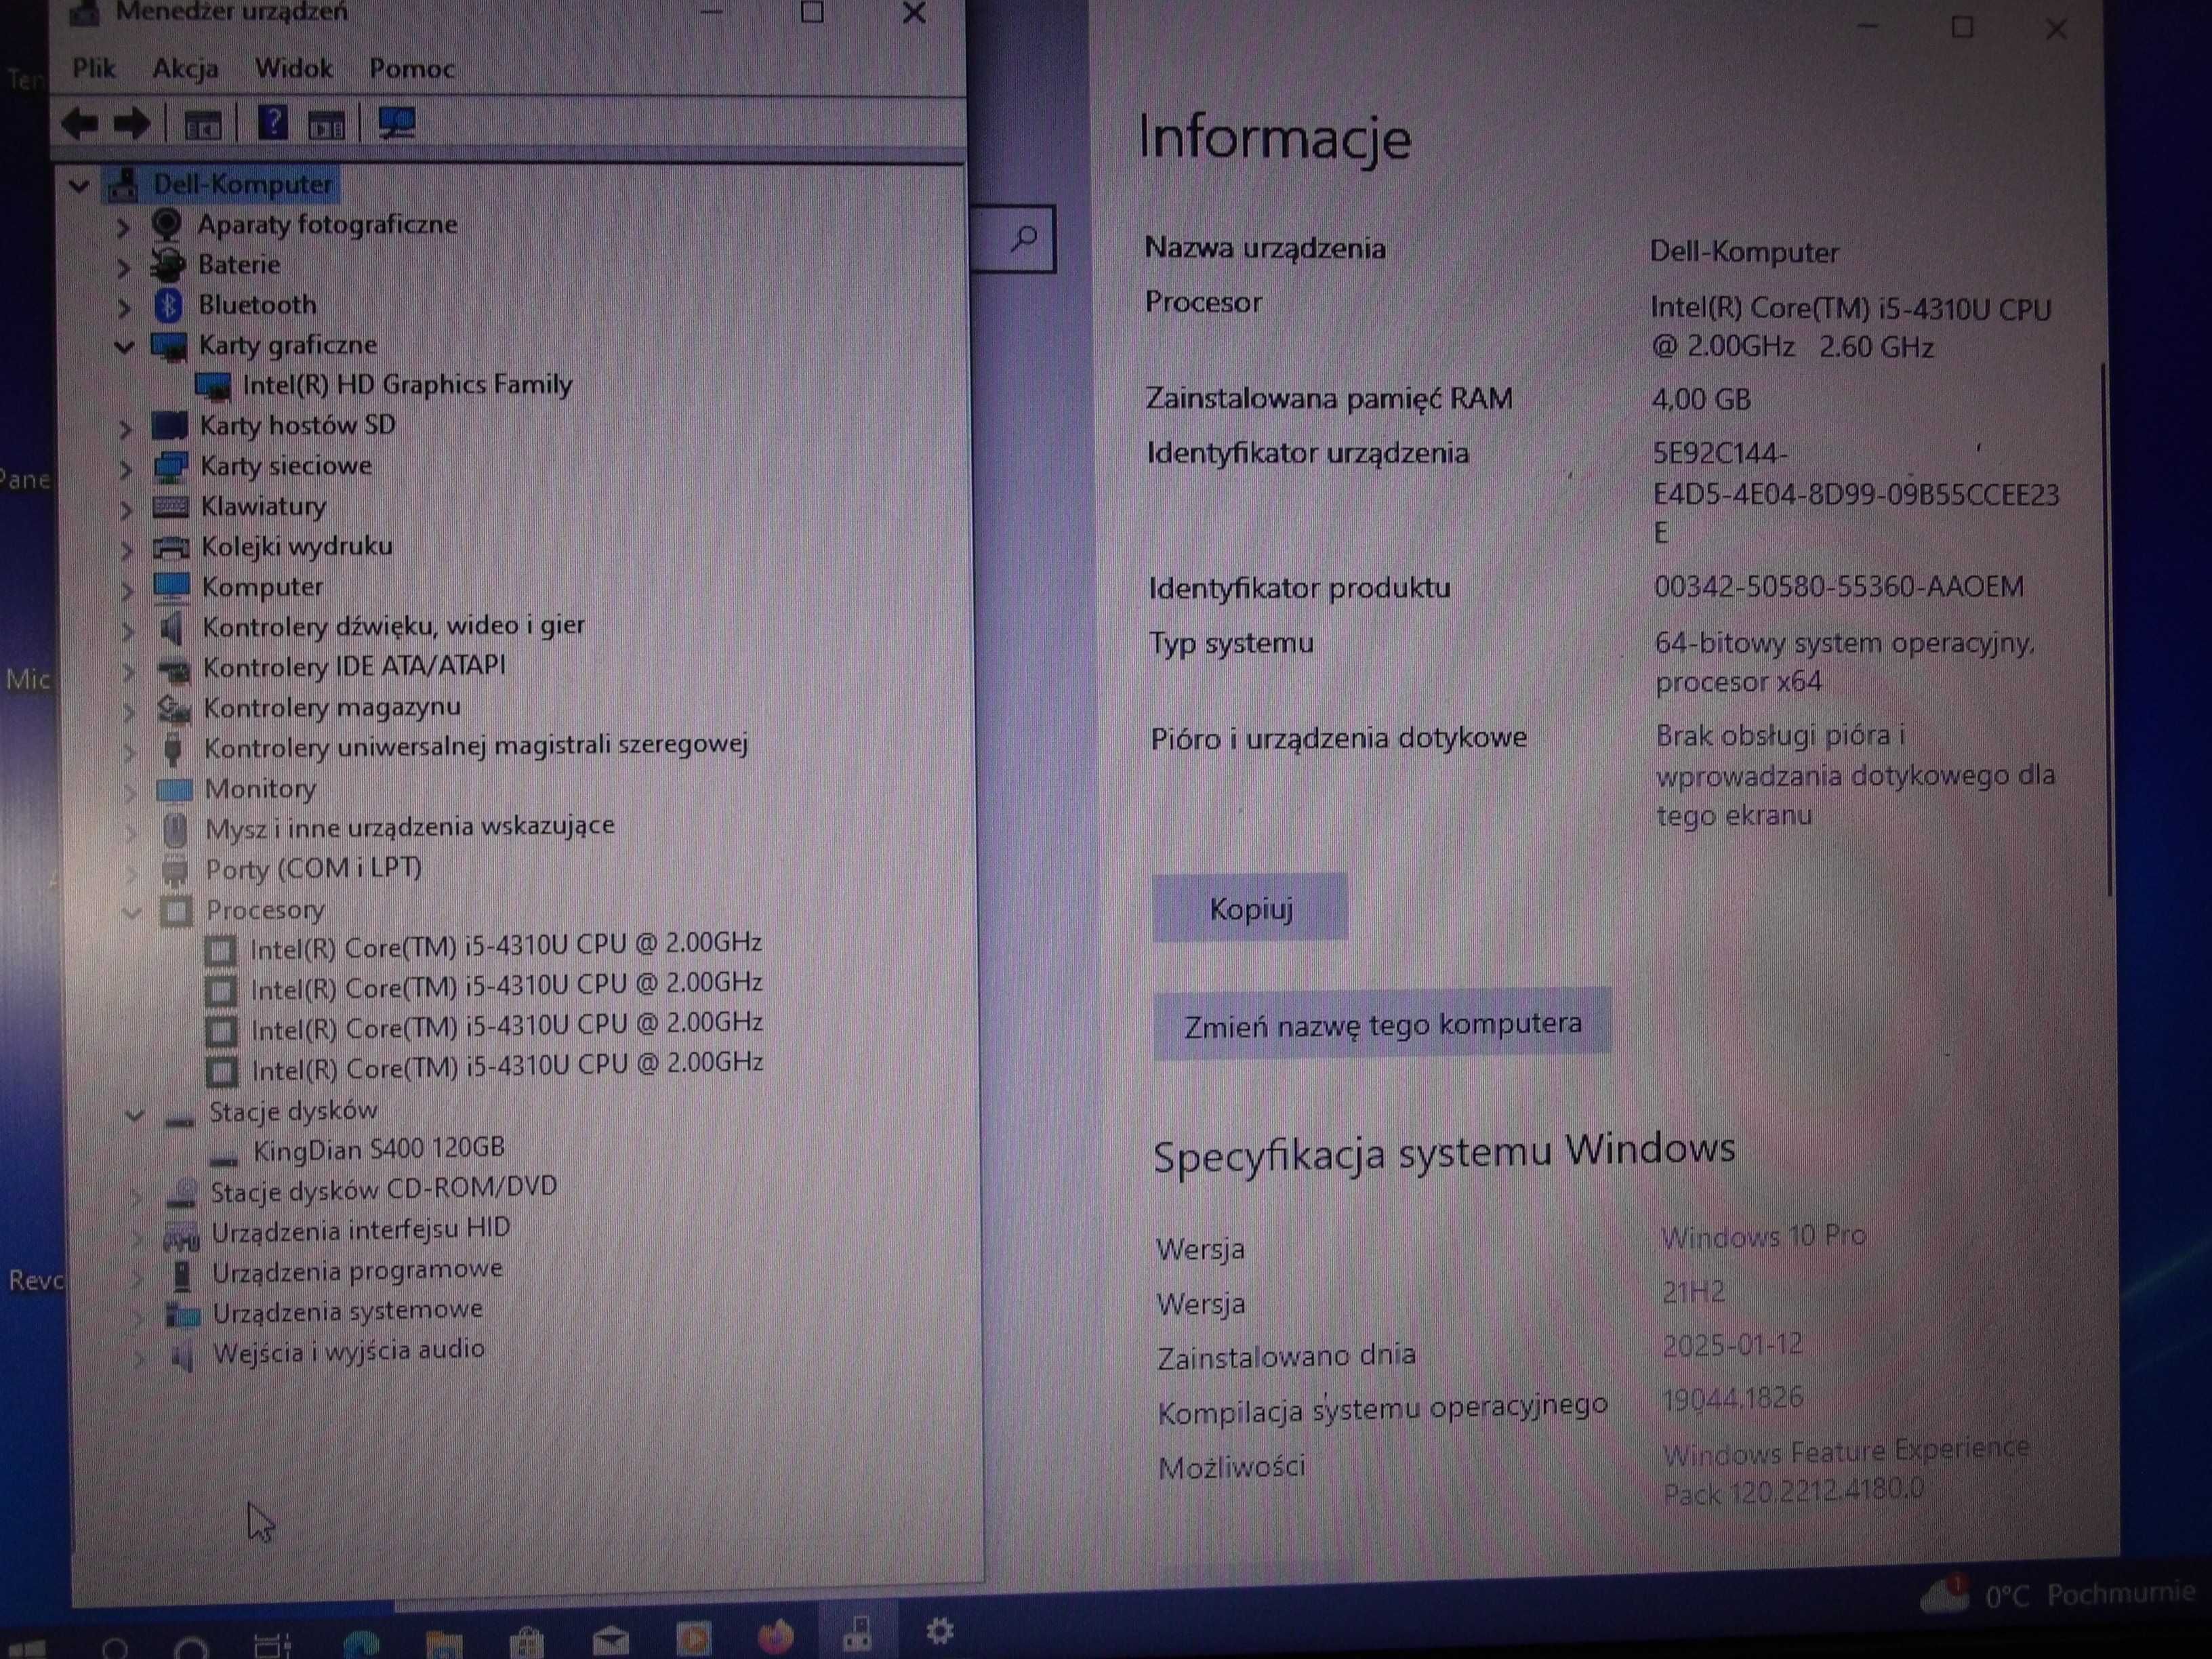Select Urządzenia interfejsu HID item
Viewport: 2212px width, 1659px height.
[x=361, y=1230]
